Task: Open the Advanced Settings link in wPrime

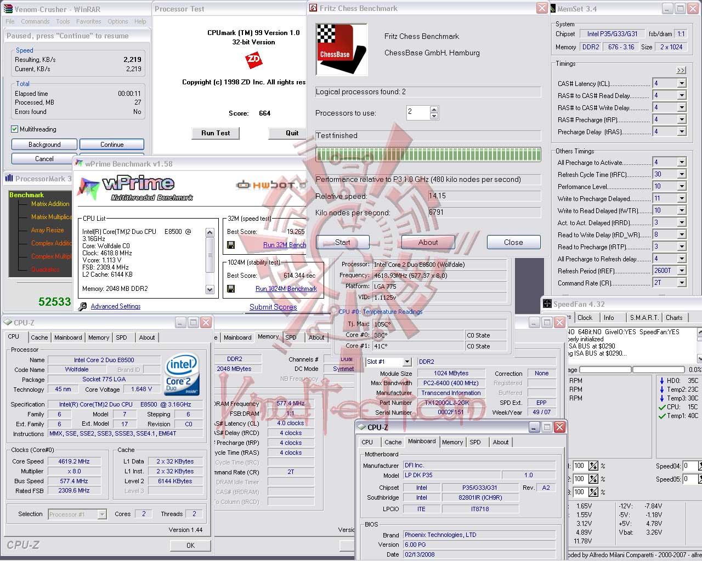Action: 116,306
